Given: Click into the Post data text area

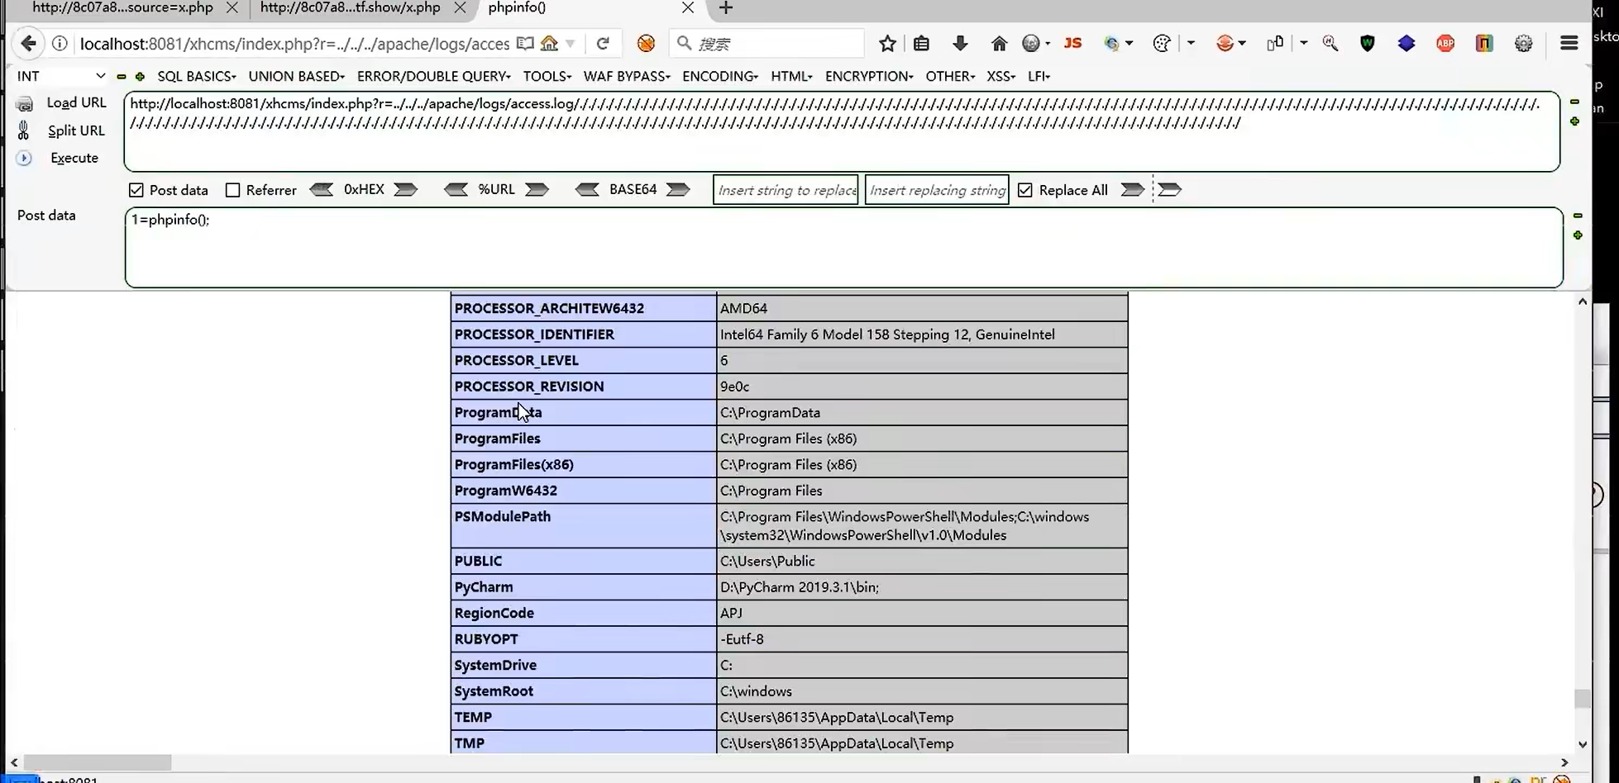Looking at the screenshot, I should [x=843, y=248].
